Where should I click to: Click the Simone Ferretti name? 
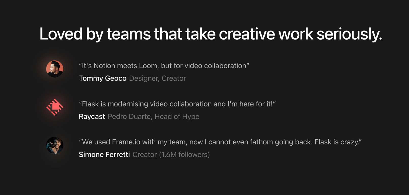[x=104, y=155]
